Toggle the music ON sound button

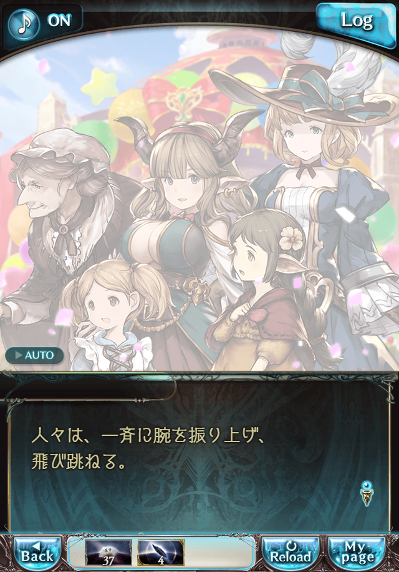click(42, 22)
